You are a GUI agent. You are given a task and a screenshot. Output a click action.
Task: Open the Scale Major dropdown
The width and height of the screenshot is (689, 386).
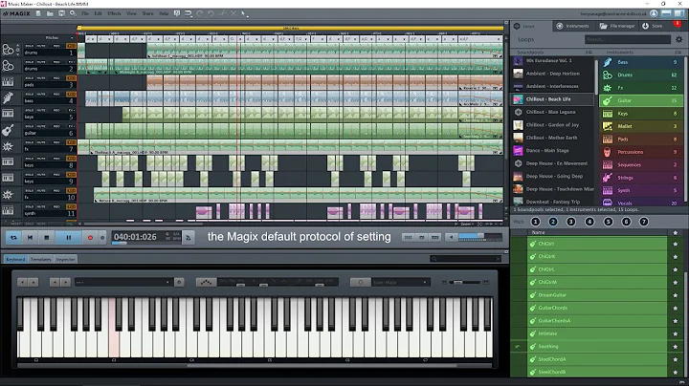pos(400,282)
